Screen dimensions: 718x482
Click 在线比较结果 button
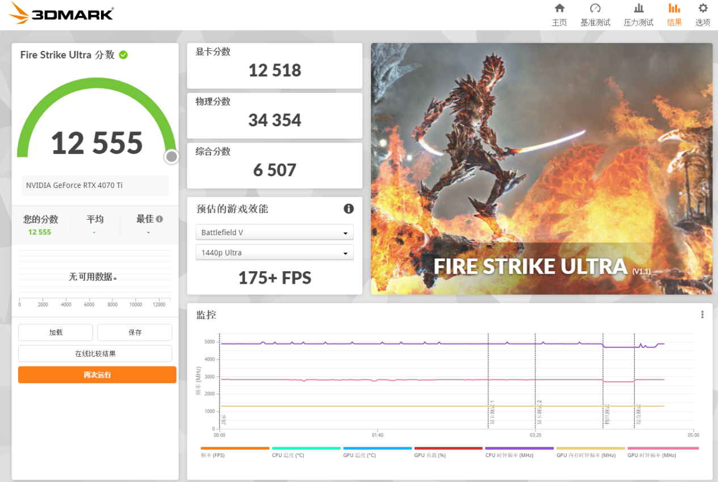coord(95,353)
